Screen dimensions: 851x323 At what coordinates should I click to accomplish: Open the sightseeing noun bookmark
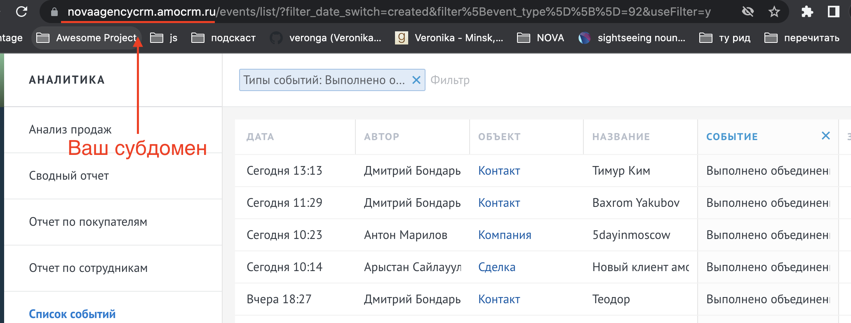tap(632, 38)
